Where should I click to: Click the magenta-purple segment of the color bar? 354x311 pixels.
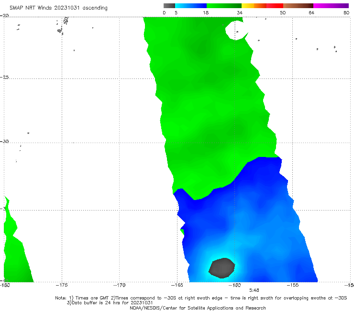click(x=331, y=6)
